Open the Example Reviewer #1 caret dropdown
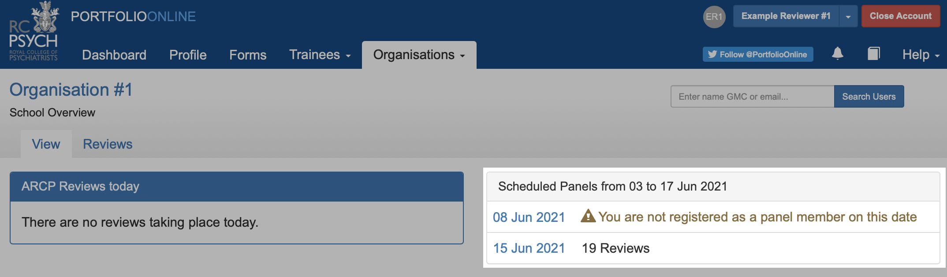Screen dimensions: 947x277 [x=848, y=17]
